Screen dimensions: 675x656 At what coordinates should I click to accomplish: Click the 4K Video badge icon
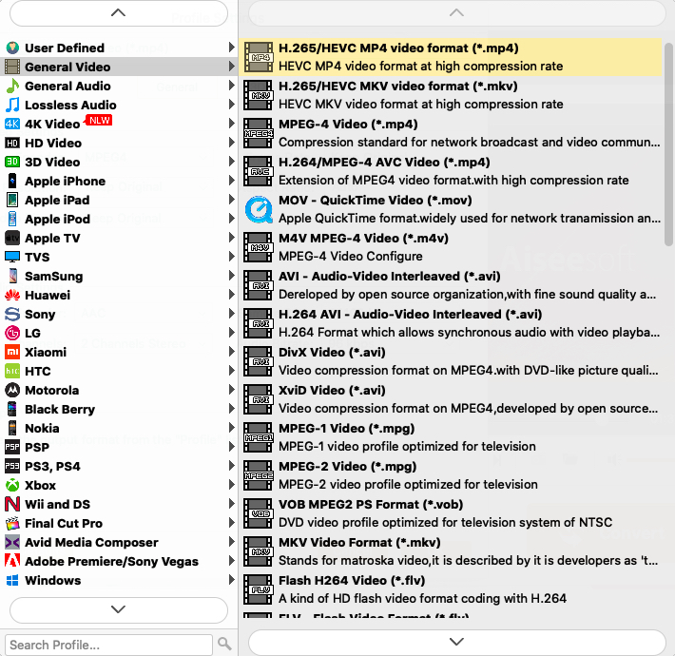pos(12,124)
